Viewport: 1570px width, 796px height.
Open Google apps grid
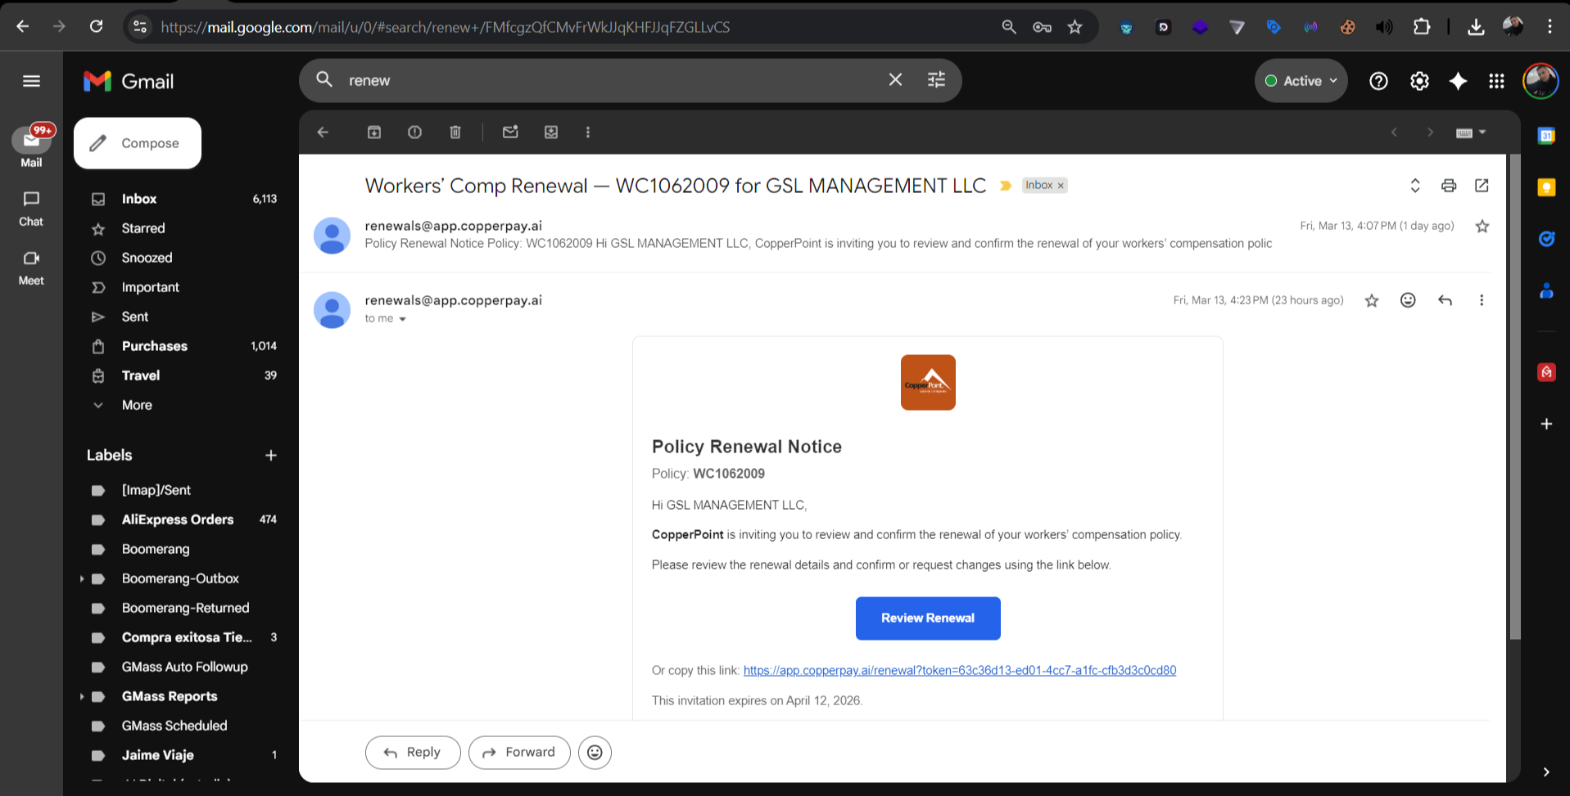1496,81
